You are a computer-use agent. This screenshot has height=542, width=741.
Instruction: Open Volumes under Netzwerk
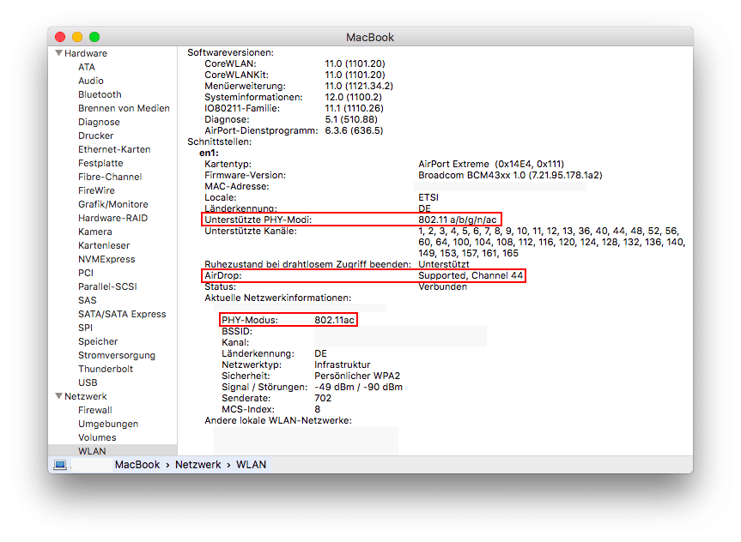click(x=97, y=437)
